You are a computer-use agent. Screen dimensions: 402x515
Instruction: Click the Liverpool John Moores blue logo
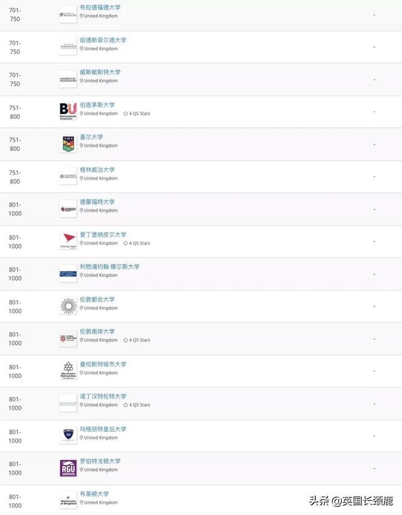(x=68, y=273)
